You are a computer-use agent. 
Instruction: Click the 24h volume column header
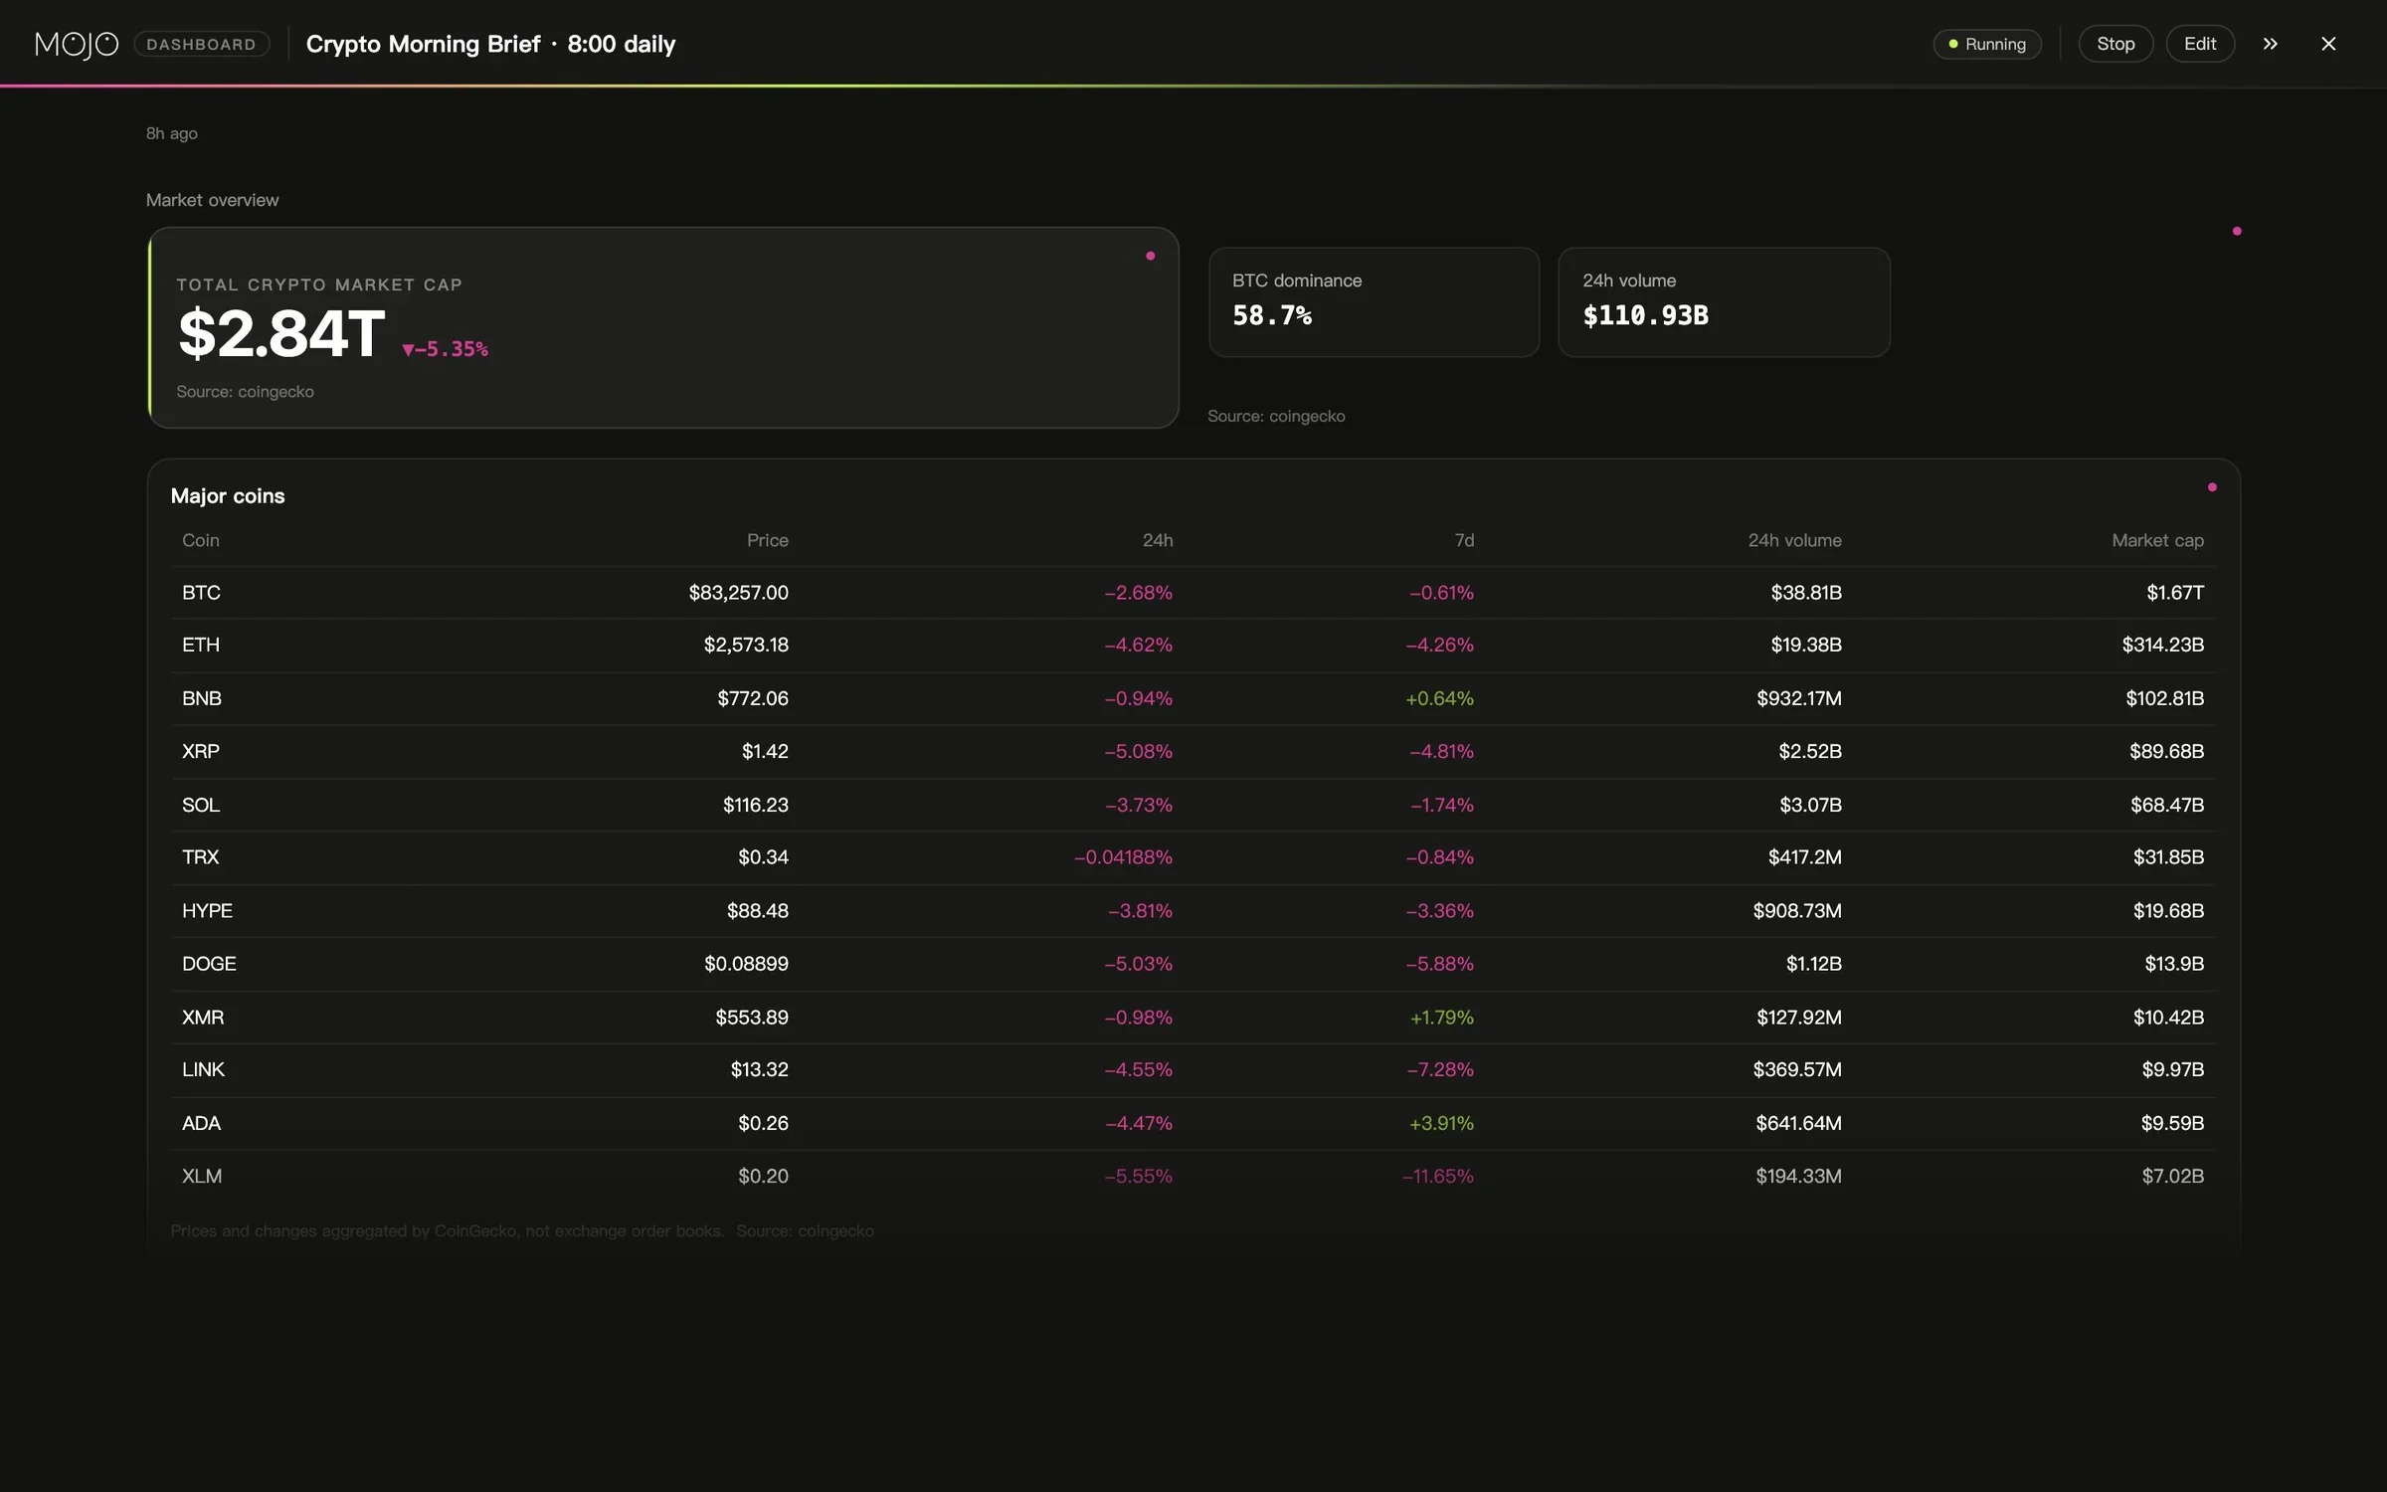[x=1794, y=540]
